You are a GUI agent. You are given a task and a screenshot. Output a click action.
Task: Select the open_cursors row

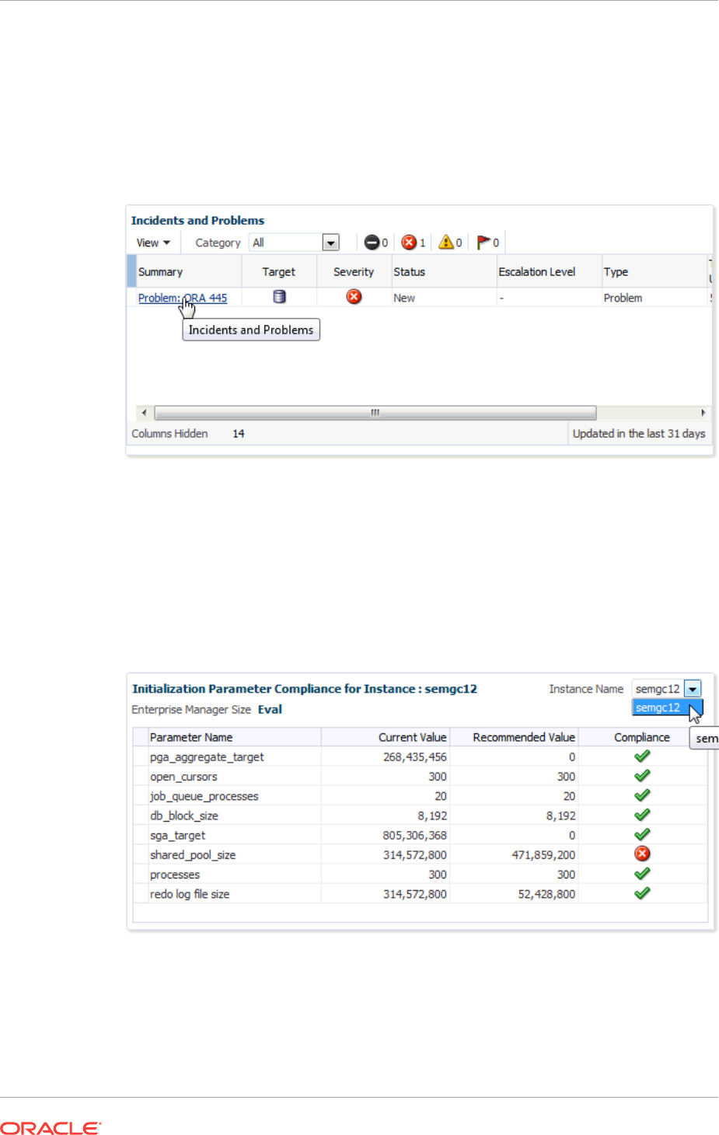click(x=420, y=776)
